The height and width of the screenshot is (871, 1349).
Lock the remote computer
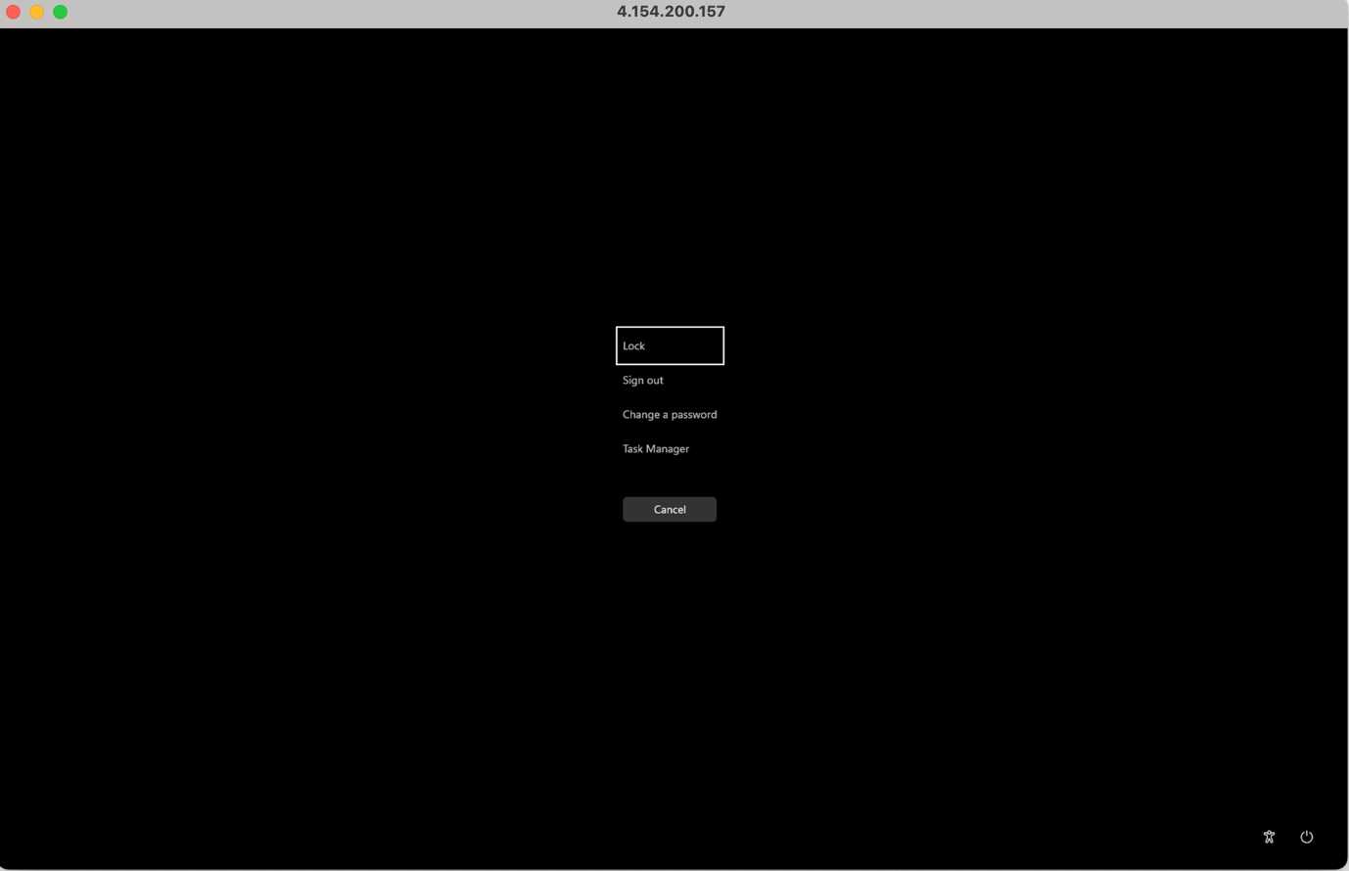670,345
